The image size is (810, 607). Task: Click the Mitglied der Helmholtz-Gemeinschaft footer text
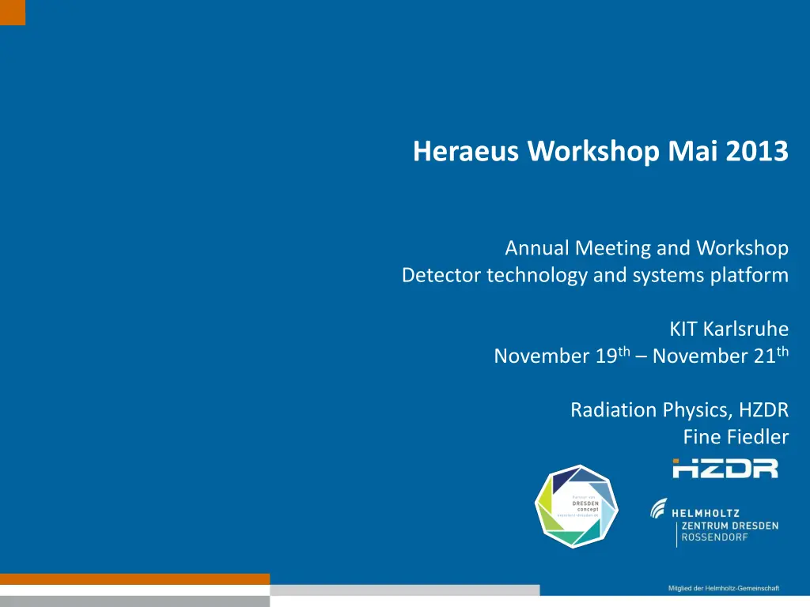[x=724, y=588]
